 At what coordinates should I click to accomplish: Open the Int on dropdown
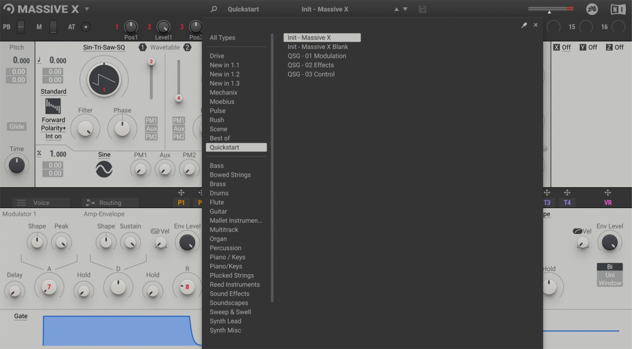click(x=53, y=137)
